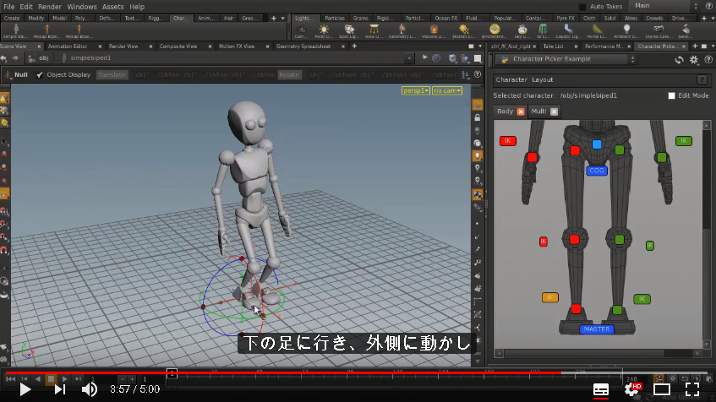Switch to the Geometry Spreadsheet tab
Image resolution: width=716 pixels, height=402 pixels.
[303, 46]
